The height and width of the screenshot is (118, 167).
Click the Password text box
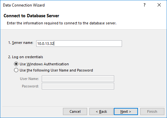point(78,86)
